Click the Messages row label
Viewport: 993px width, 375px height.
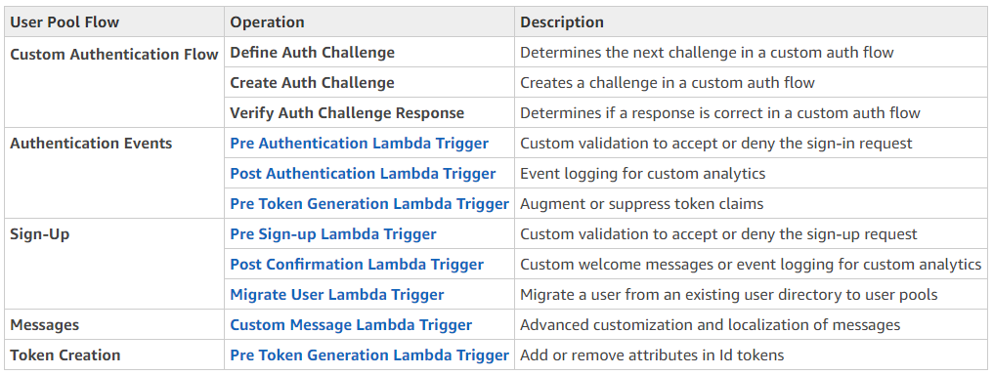[x=44, y=325]
